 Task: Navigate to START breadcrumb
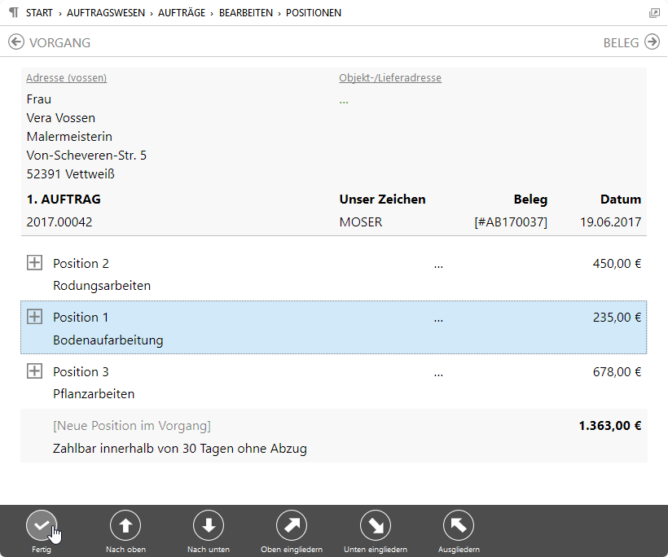coord(39,13)
